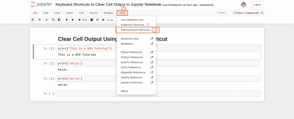Rename notebook by clicking its title
The image size is (294, 119).
point(108,5)
